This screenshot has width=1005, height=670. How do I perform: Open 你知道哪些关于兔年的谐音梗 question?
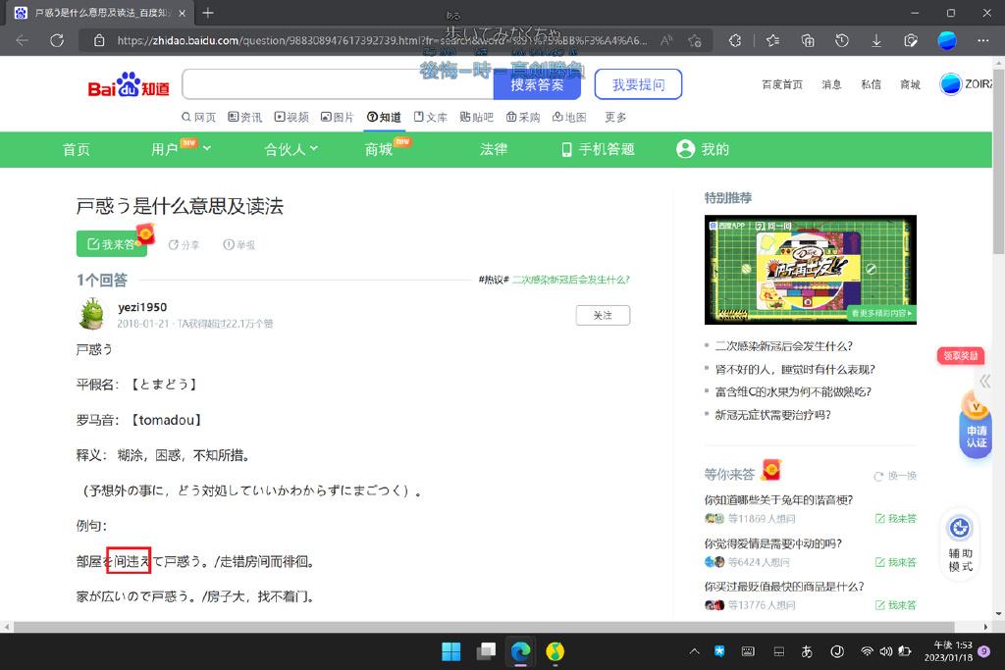(778, 499)
